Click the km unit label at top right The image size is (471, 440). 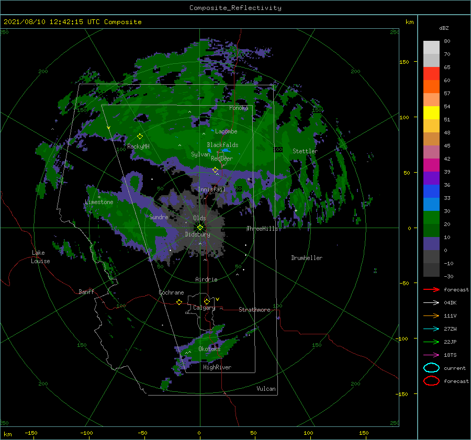coord(409,22)
